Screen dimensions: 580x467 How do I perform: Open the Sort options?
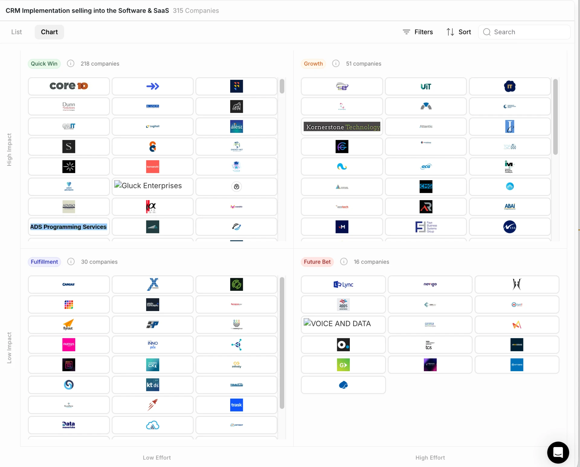pos(459,32)
